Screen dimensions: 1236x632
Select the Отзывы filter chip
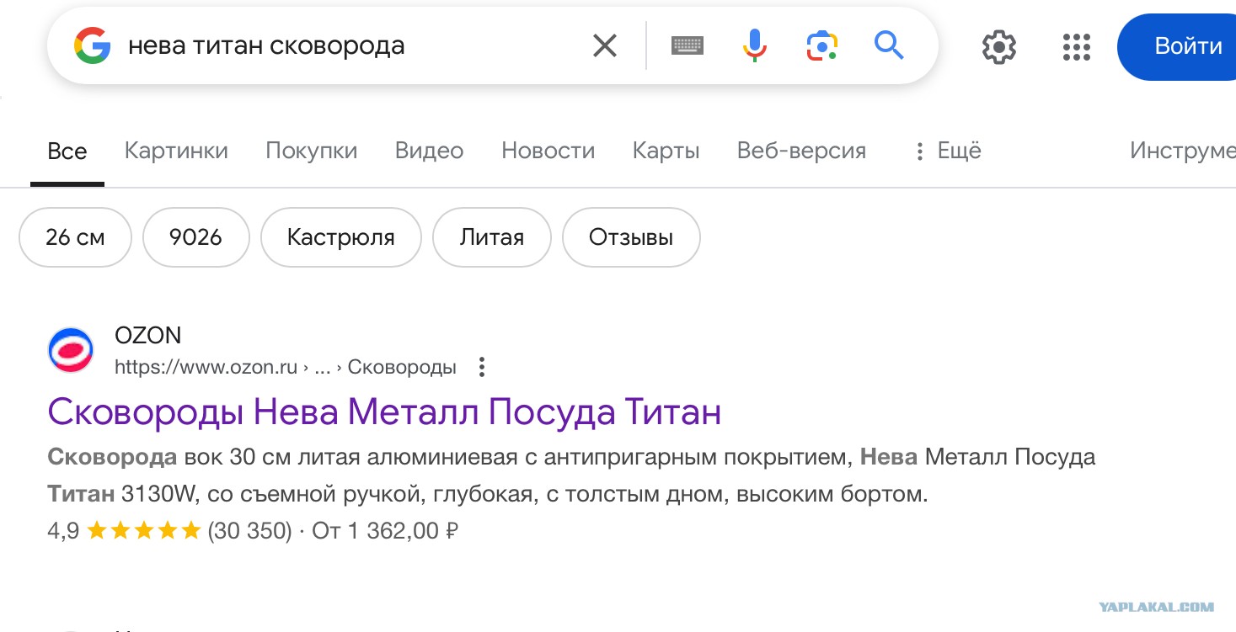point(631,237)
